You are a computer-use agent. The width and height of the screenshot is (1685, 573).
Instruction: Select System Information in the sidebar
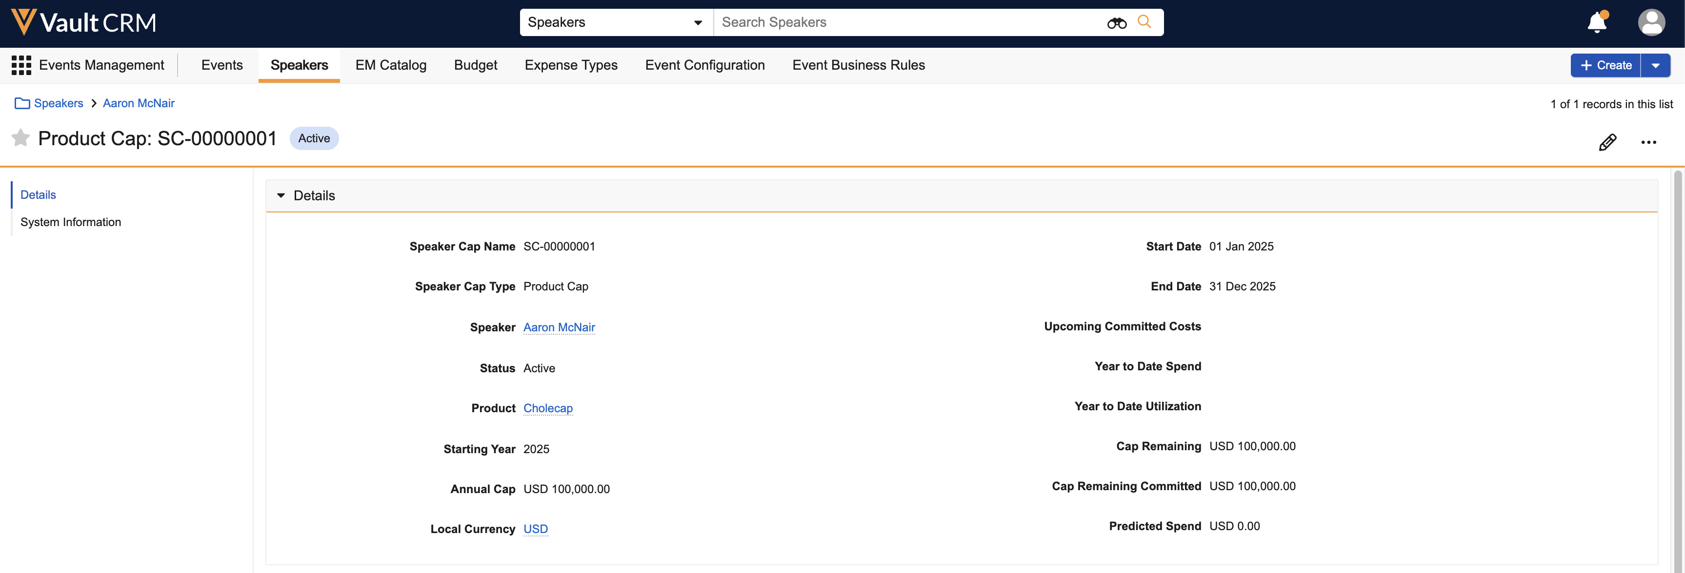click(71, 222)
